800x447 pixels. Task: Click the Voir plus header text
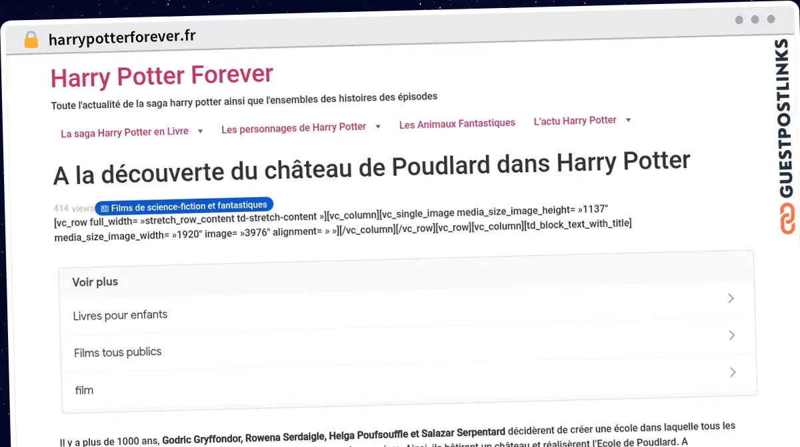click(x=95, y=282)
